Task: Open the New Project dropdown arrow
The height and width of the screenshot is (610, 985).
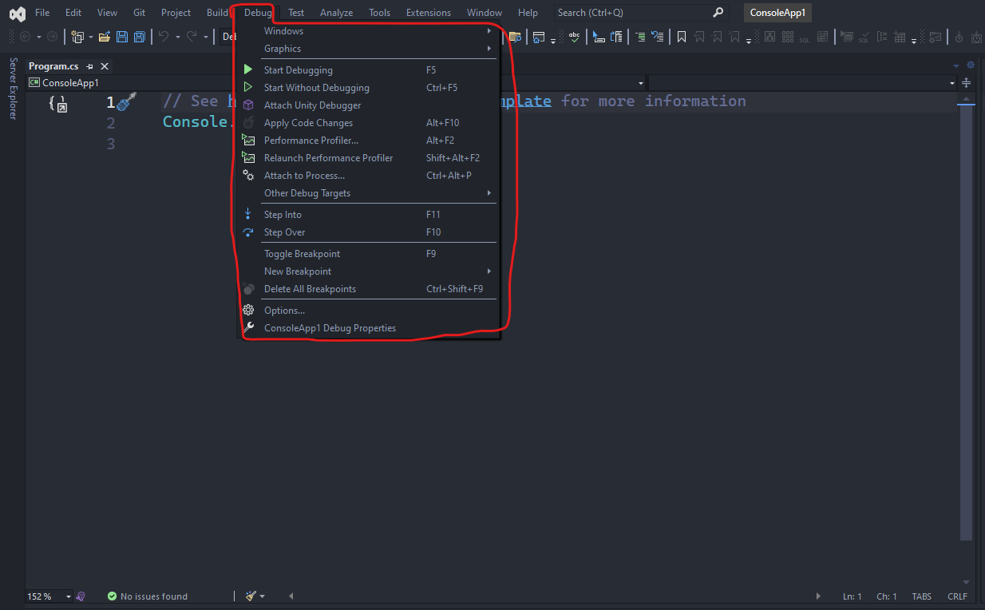Action: pos(90,37)
